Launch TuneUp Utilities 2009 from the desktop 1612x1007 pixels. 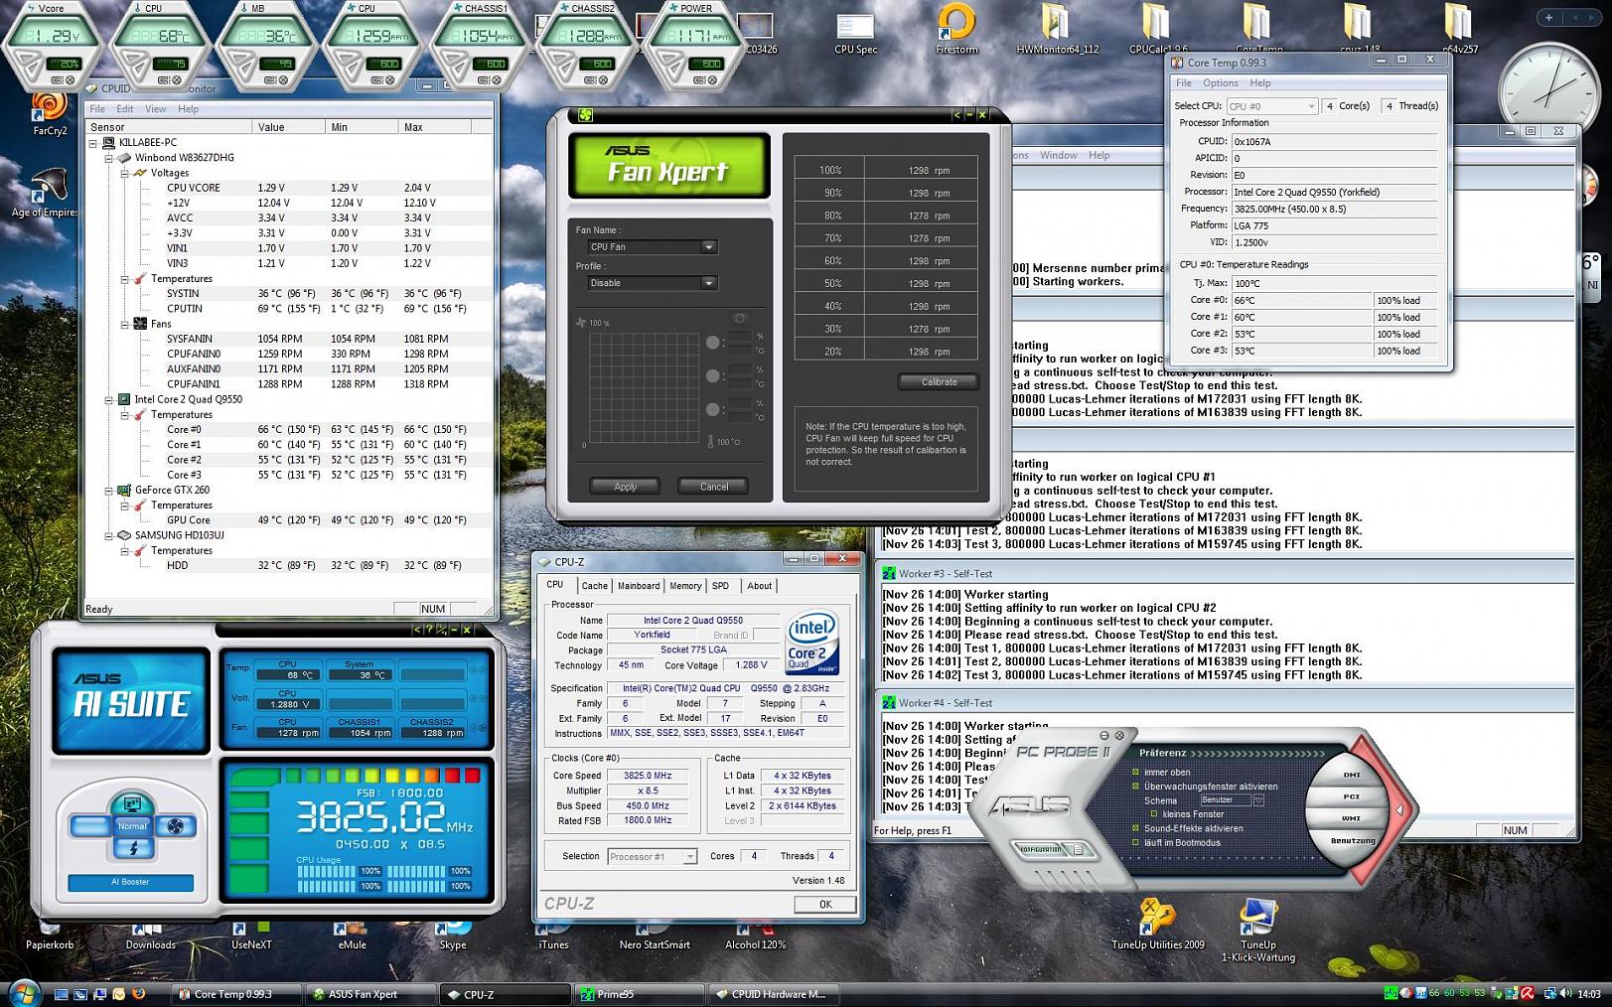click(1158, 924)
